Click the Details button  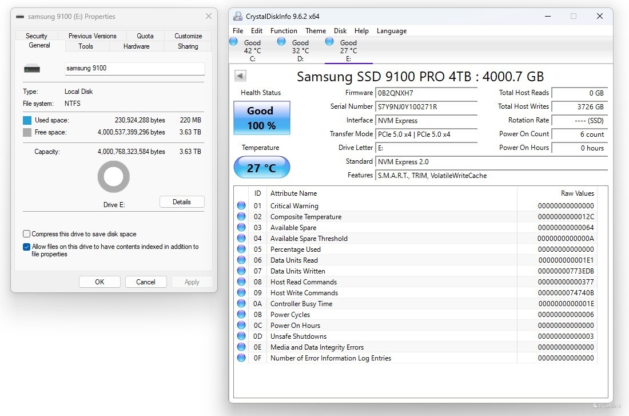click(182, 202)
